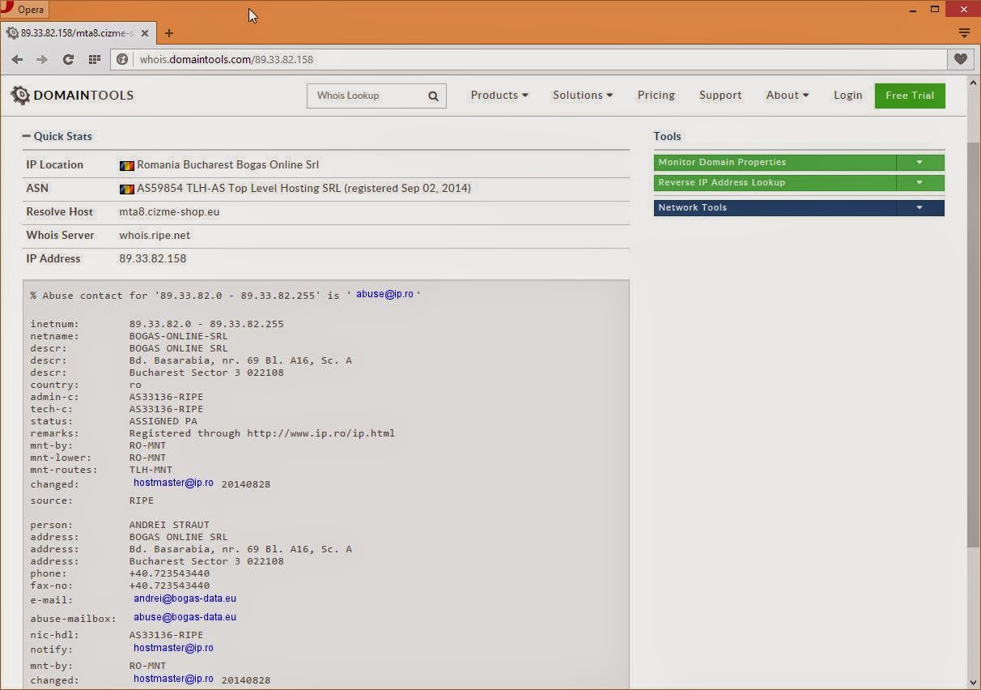Reload the page
Screen dimensions: 981x690
click(68, 59)
